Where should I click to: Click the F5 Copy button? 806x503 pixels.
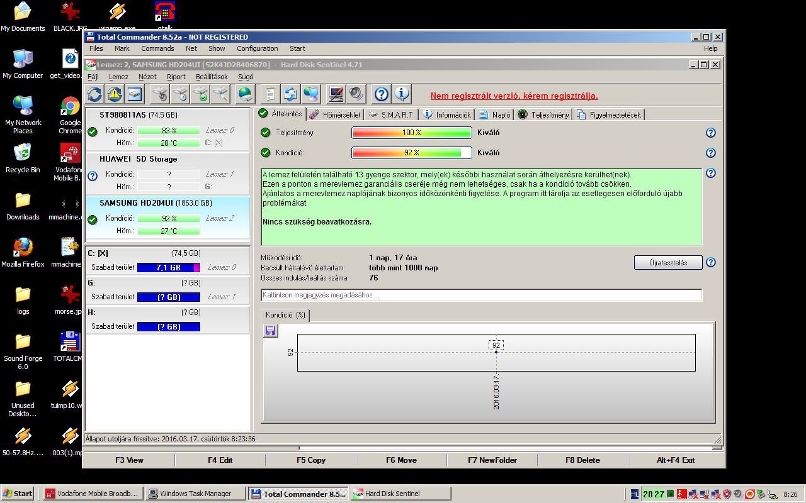pyautogui.click(x=311, y=460)
